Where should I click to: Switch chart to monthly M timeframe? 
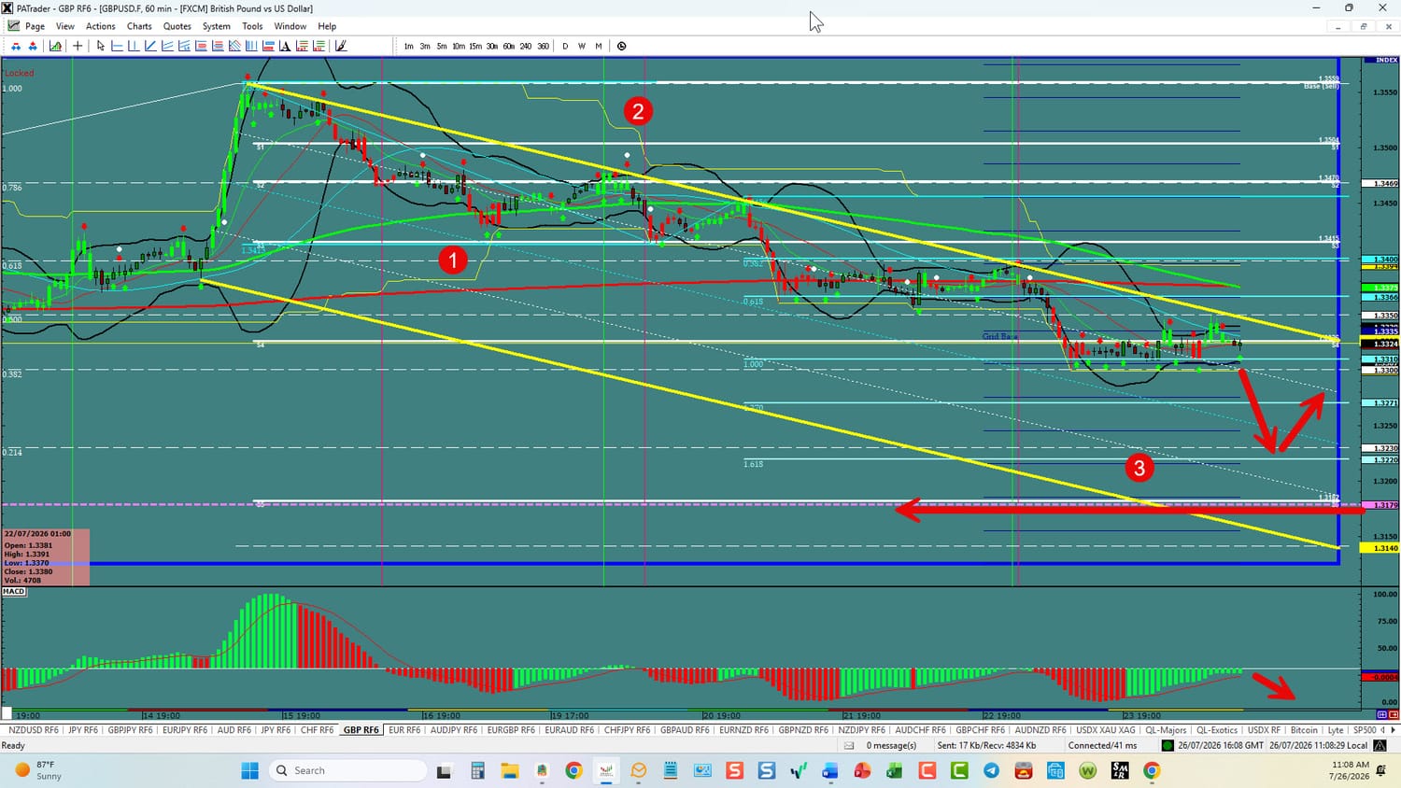coord(599,46)
